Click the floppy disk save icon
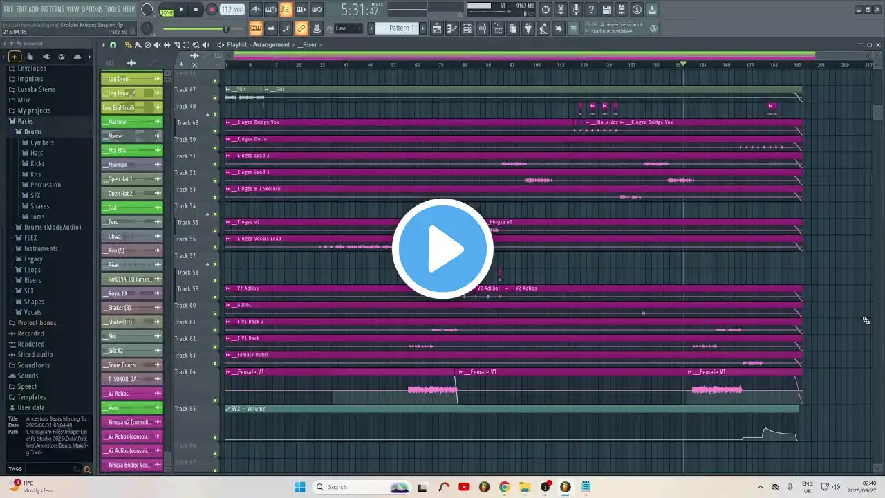The height and width of the screenshot is (498, 885). tap(606, 10)
